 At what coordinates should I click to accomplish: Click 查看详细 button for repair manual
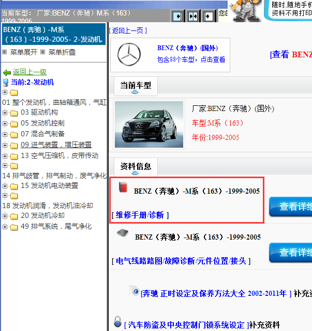(291, 207)
